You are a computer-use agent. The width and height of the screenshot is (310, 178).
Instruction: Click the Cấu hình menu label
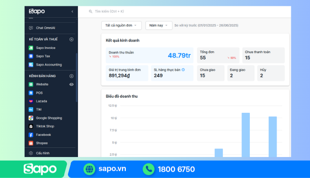click(43, 153)
